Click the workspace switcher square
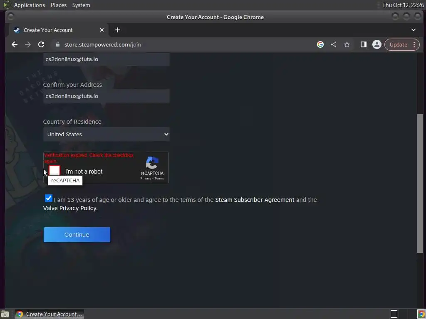Image resolution: width=426 pixels, height=319 pixels. 394,314
